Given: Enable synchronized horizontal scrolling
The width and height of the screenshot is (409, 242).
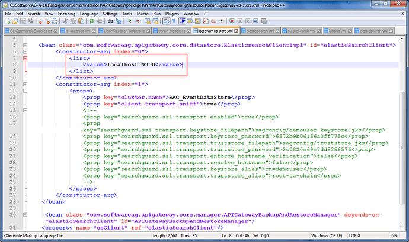Looking at the screenshot, I should pos(155,21).
